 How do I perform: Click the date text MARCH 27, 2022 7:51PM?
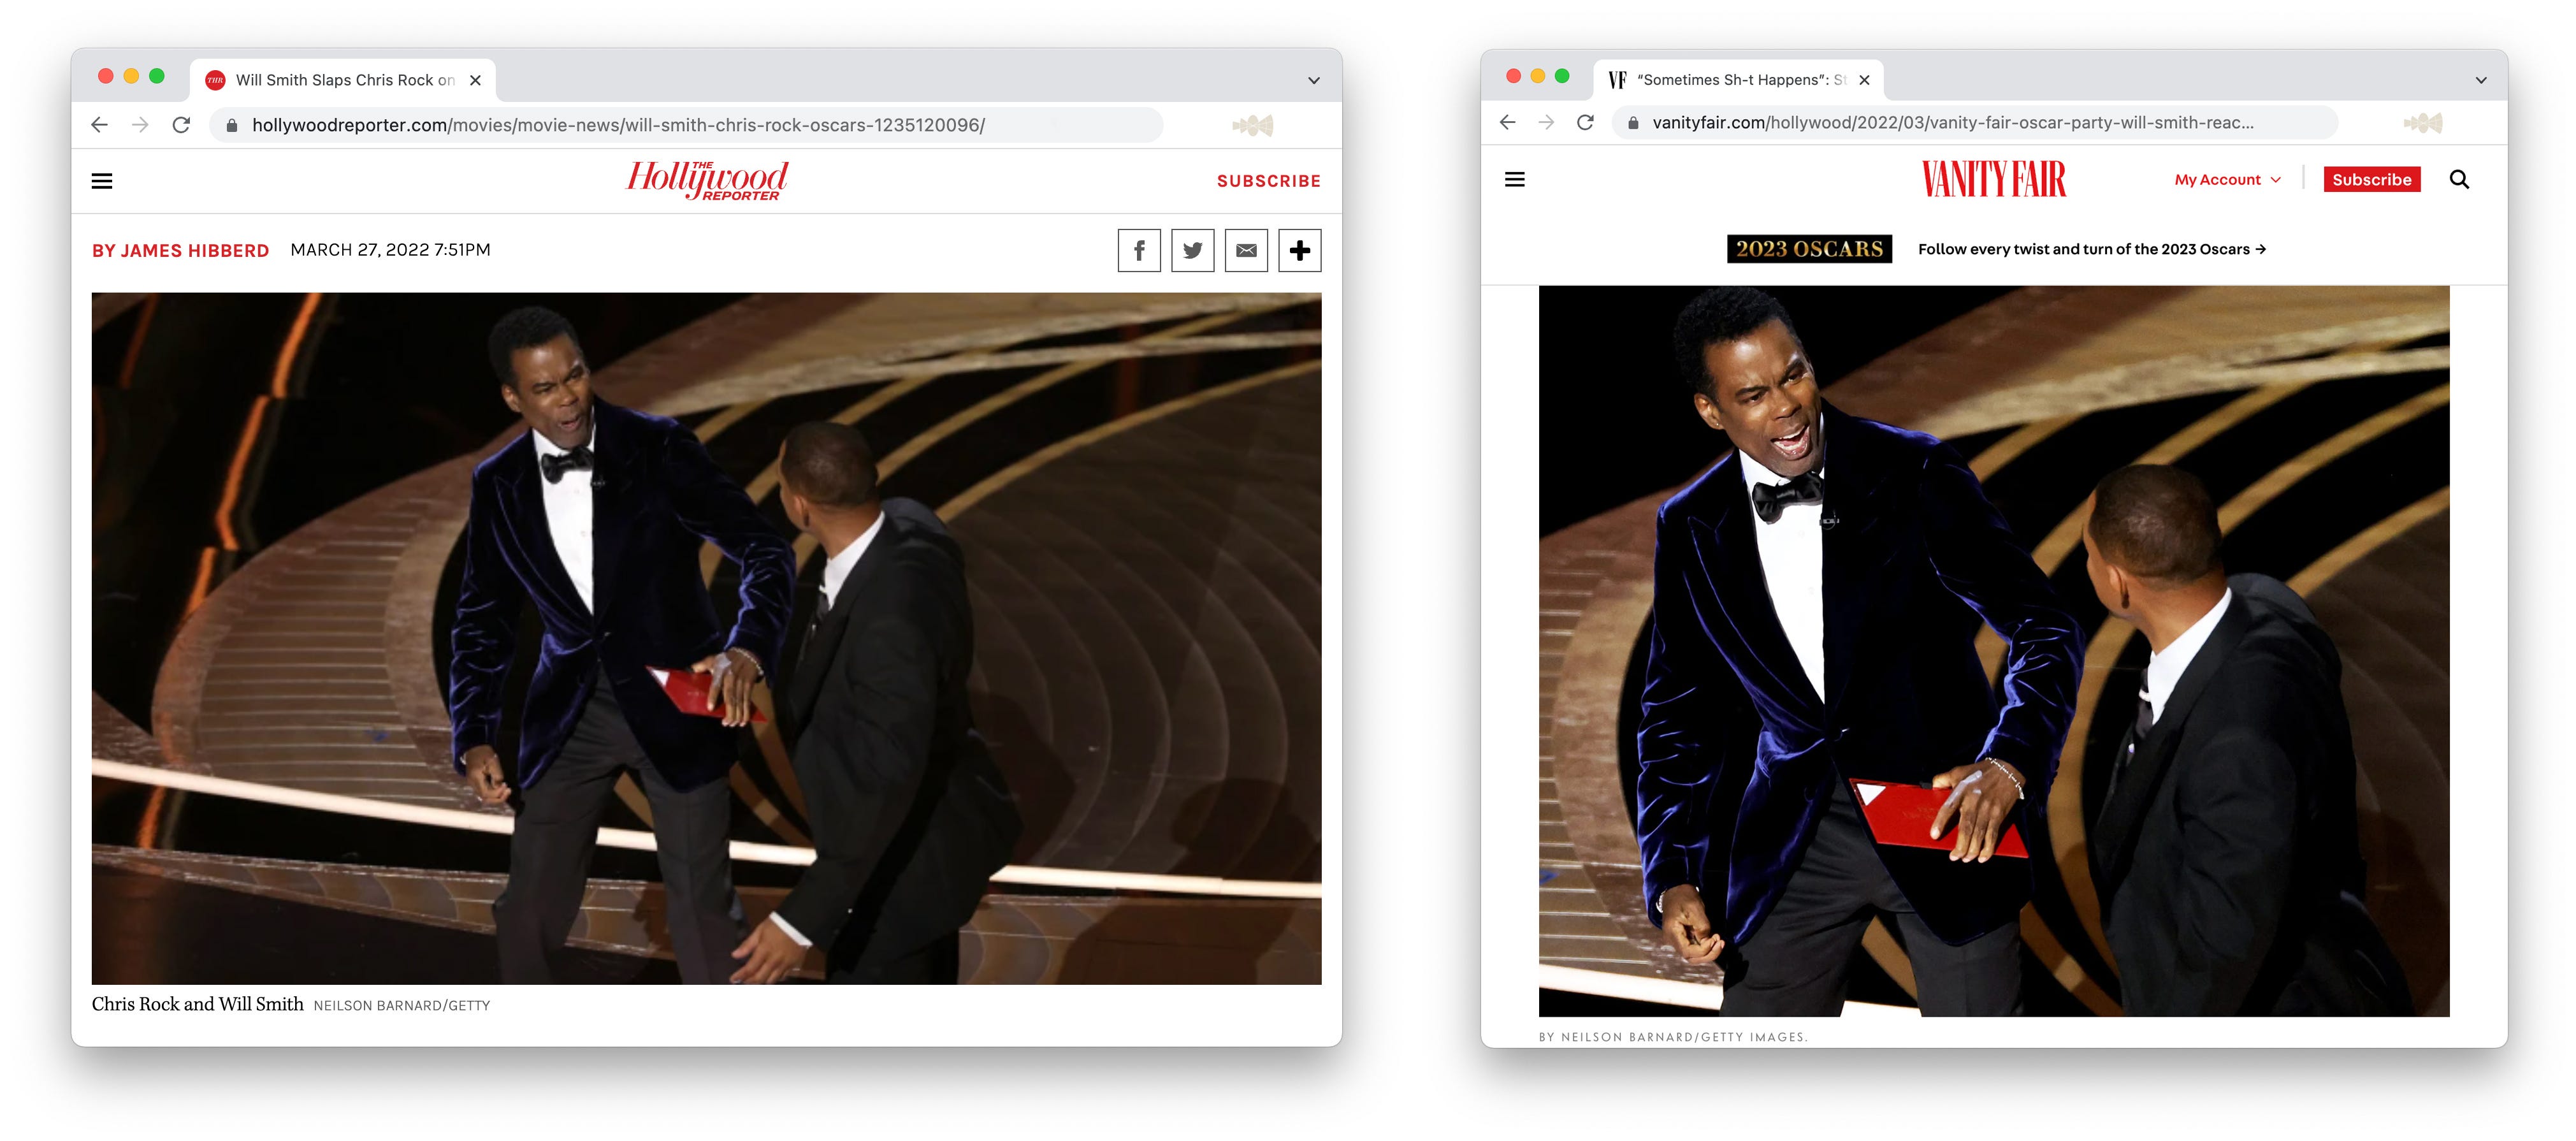click(x=390, y=250)
